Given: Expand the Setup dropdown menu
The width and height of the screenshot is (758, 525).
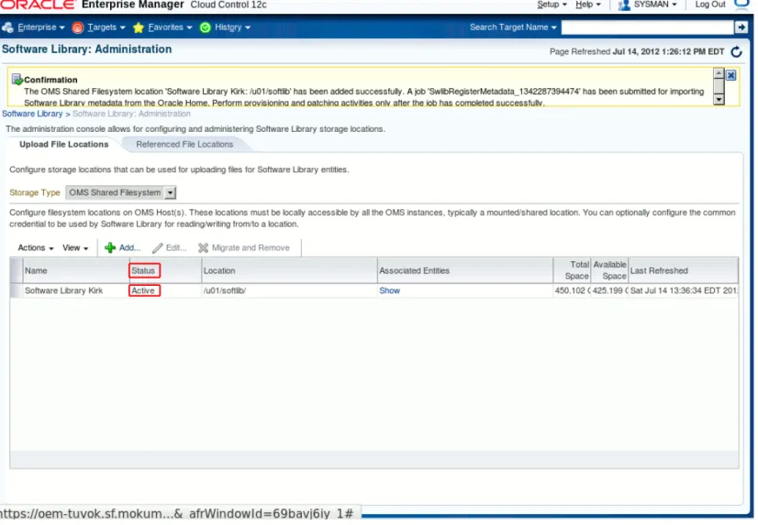Looking at the screenshot, I should (554, 5).
